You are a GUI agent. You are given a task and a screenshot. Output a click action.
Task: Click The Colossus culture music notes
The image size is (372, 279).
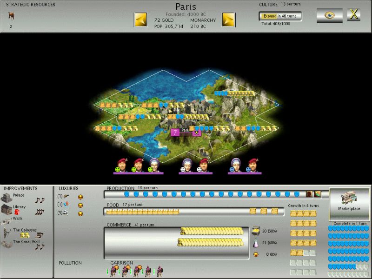point(40,235)
